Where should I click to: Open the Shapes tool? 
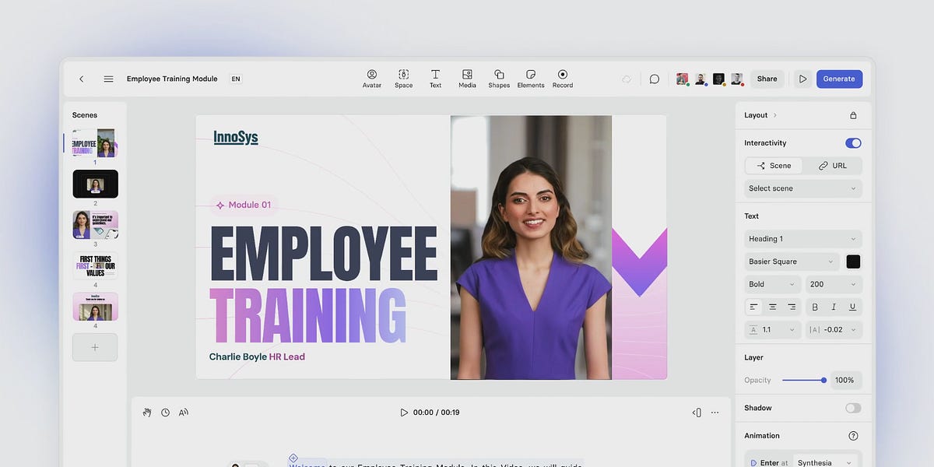[499, 79]
